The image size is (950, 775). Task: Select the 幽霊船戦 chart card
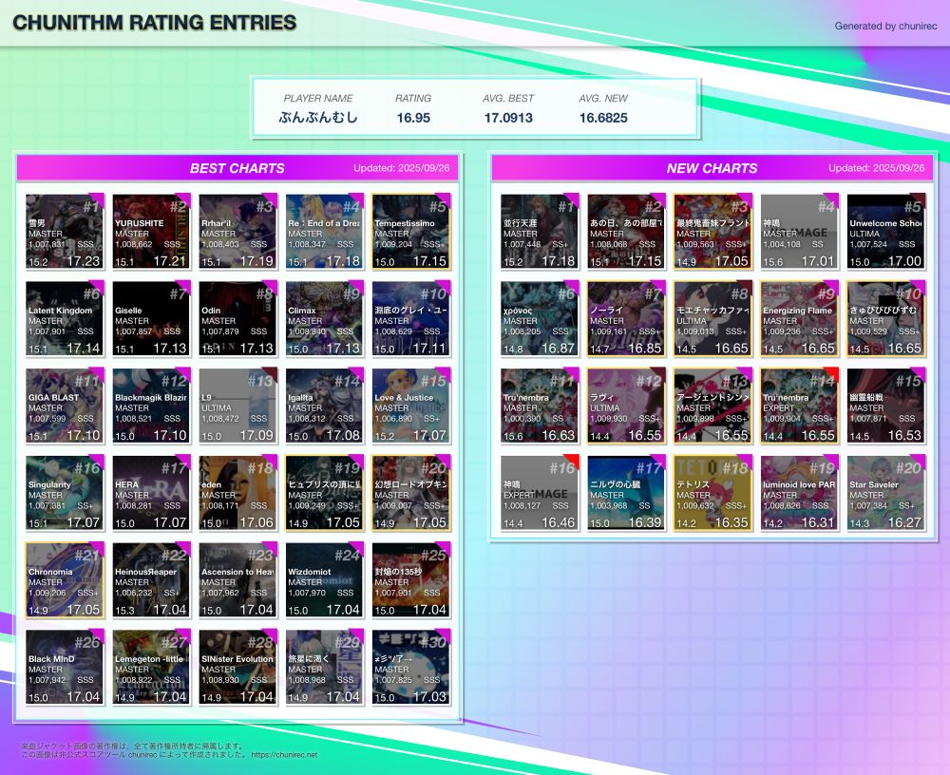[886, 406]
